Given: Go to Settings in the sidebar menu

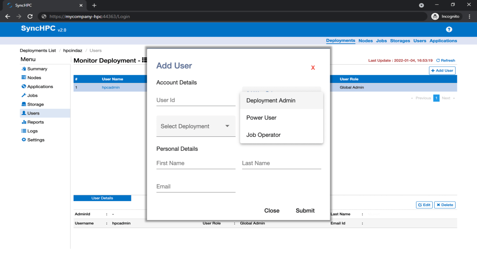Looking at the screenshot, I should [35, 140].
